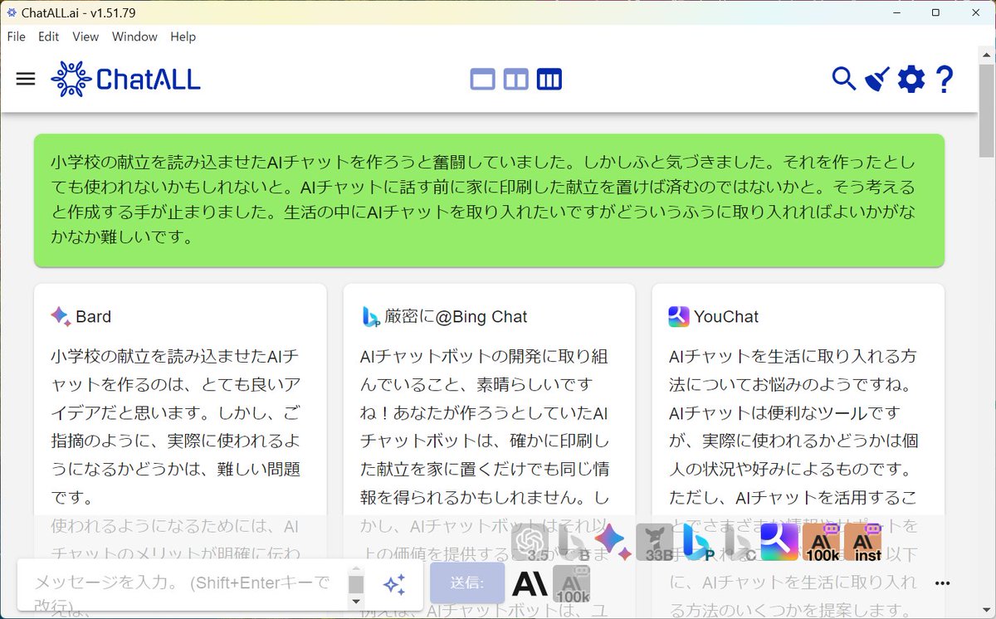Open the search tool
Image resolution: width=996 pixels, height=619 pixels.
843,79
